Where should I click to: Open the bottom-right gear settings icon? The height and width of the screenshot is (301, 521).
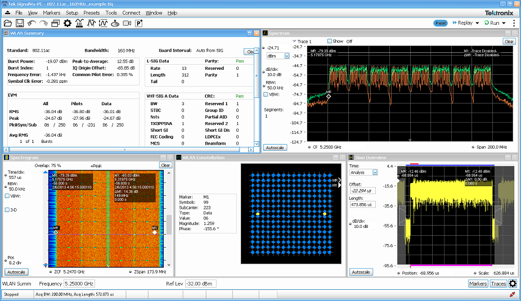(513, 284)
